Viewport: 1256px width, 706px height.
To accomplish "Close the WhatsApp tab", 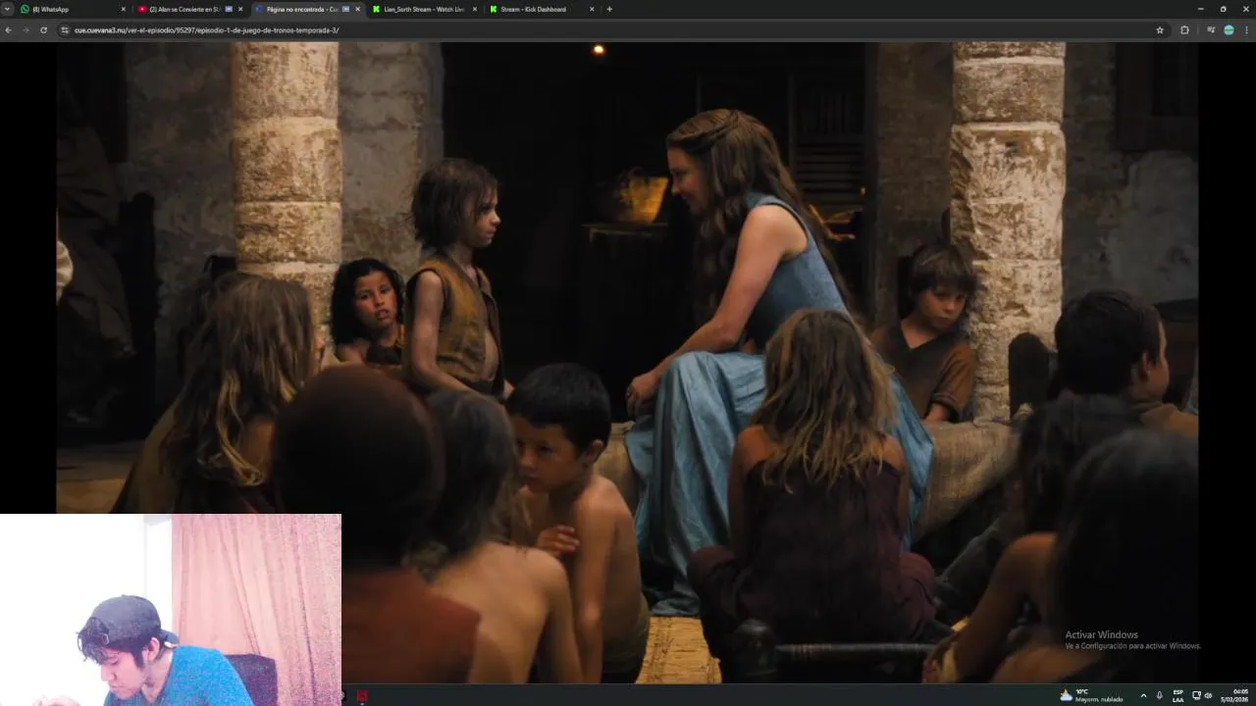I will (x=124, y=9).
